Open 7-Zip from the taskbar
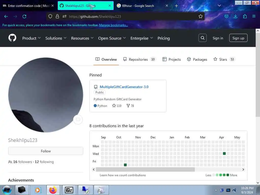This screenshot has height=195, width=260. click(69, 190)
